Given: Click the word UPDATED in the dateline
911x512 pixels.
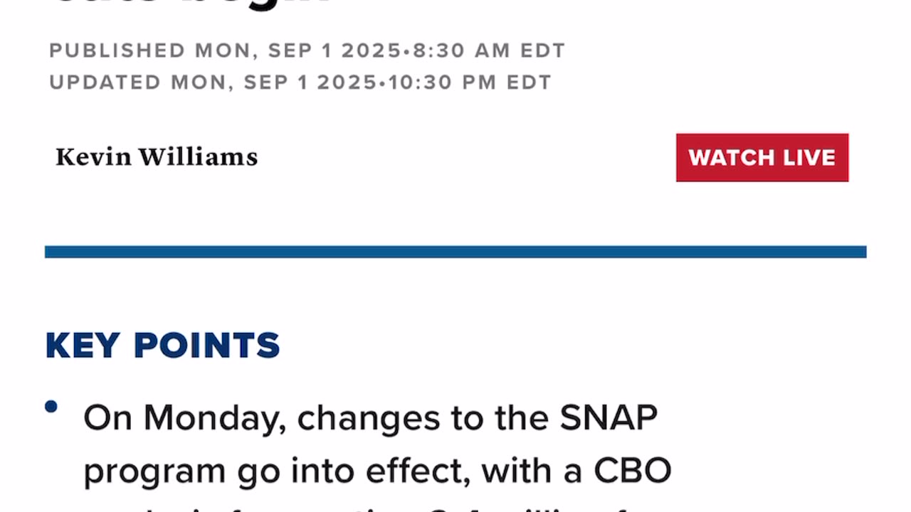Looking at the screenshot, I should [105, 82].
